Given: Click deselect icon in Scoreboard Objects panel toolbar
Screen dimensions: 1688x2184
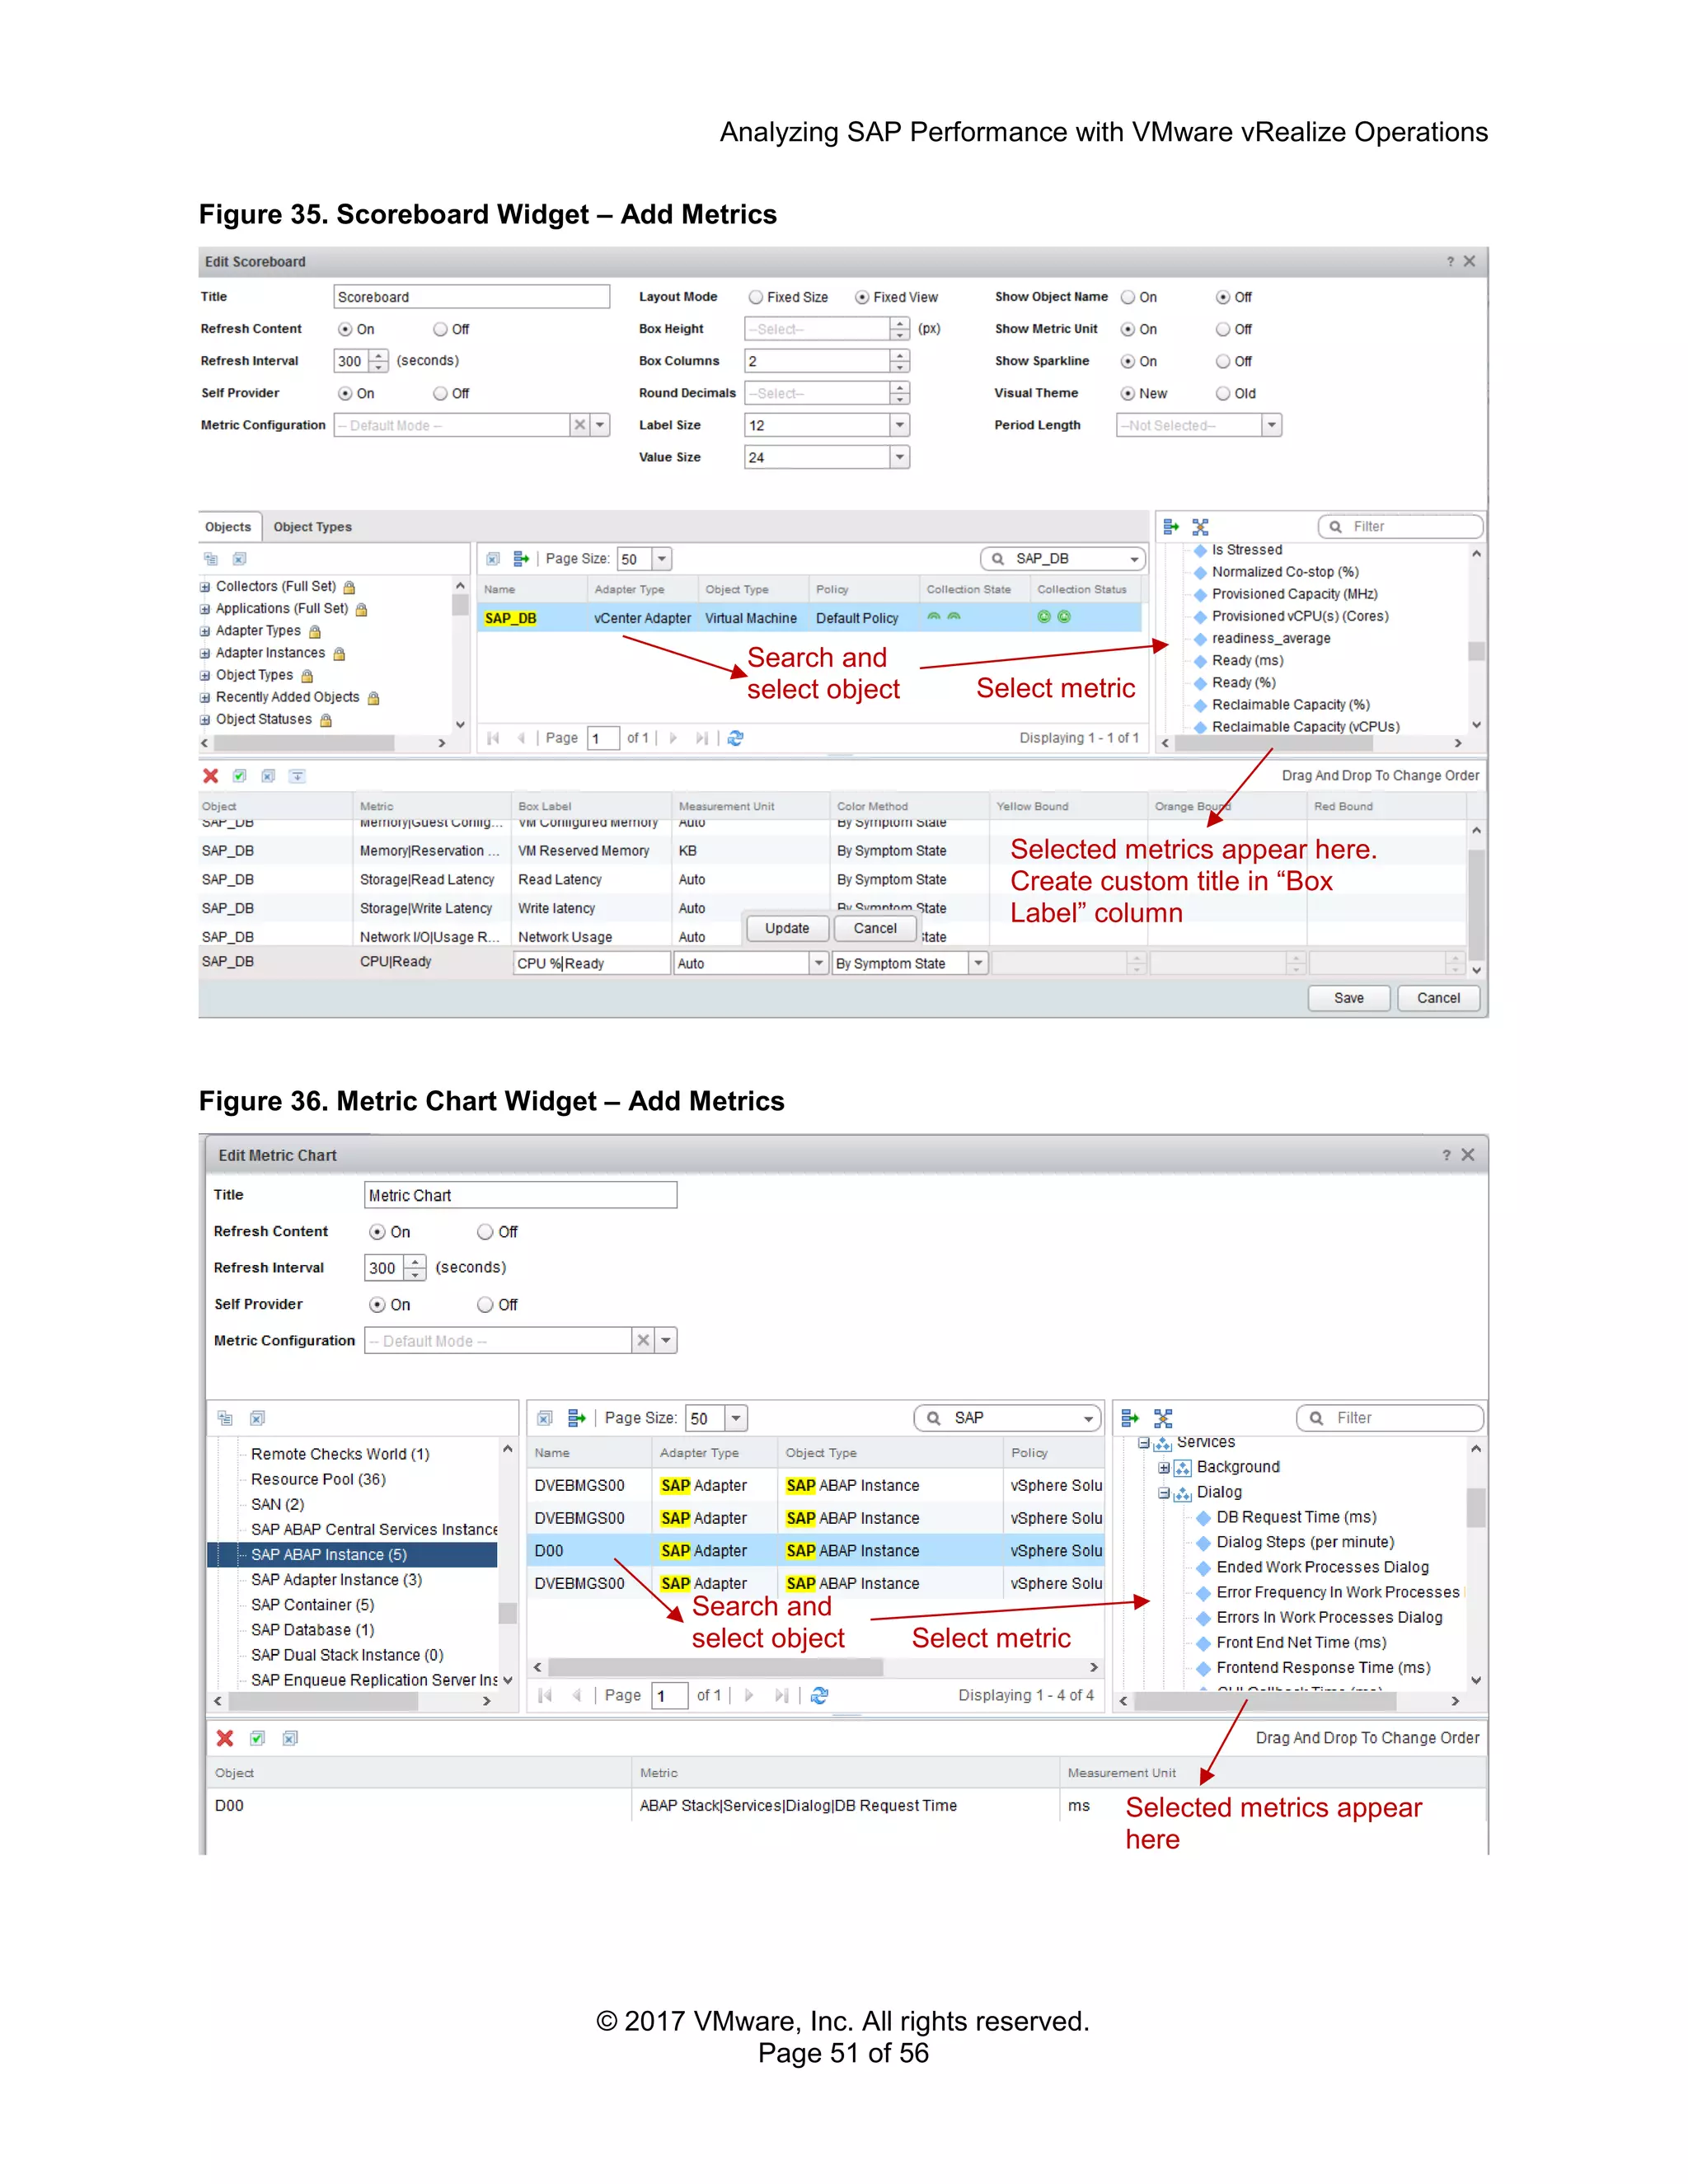Looking at the screenshot, I should 240,559.
